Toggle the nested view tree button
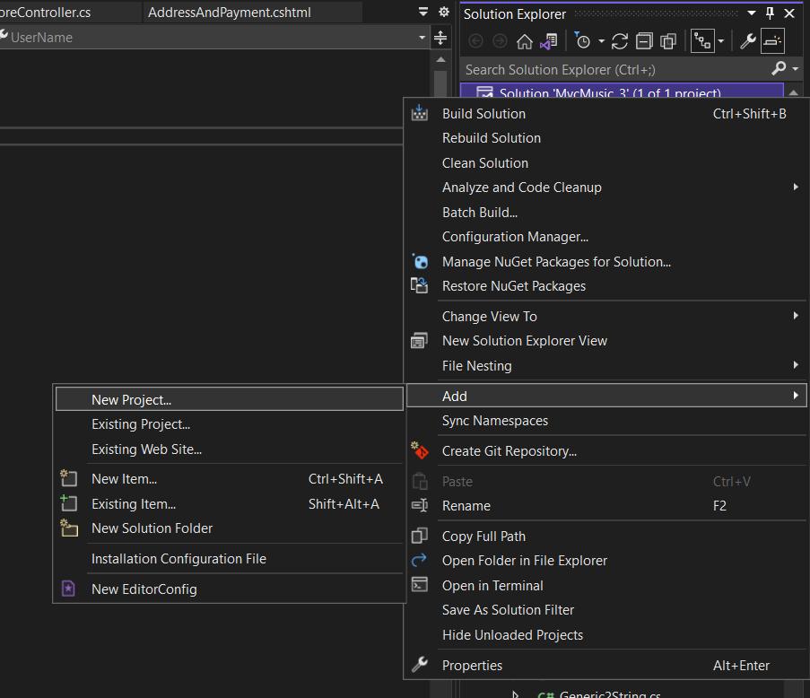This screenshot has height=698, width=810. pos(702,41)
